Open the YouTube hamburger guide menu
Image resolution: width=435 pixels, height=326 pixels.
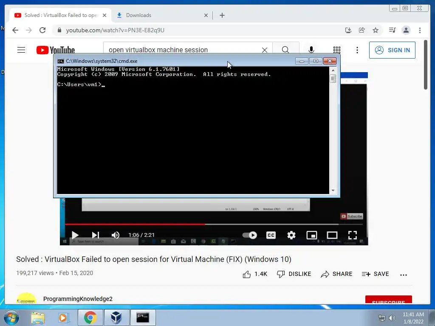coord(21,50)
